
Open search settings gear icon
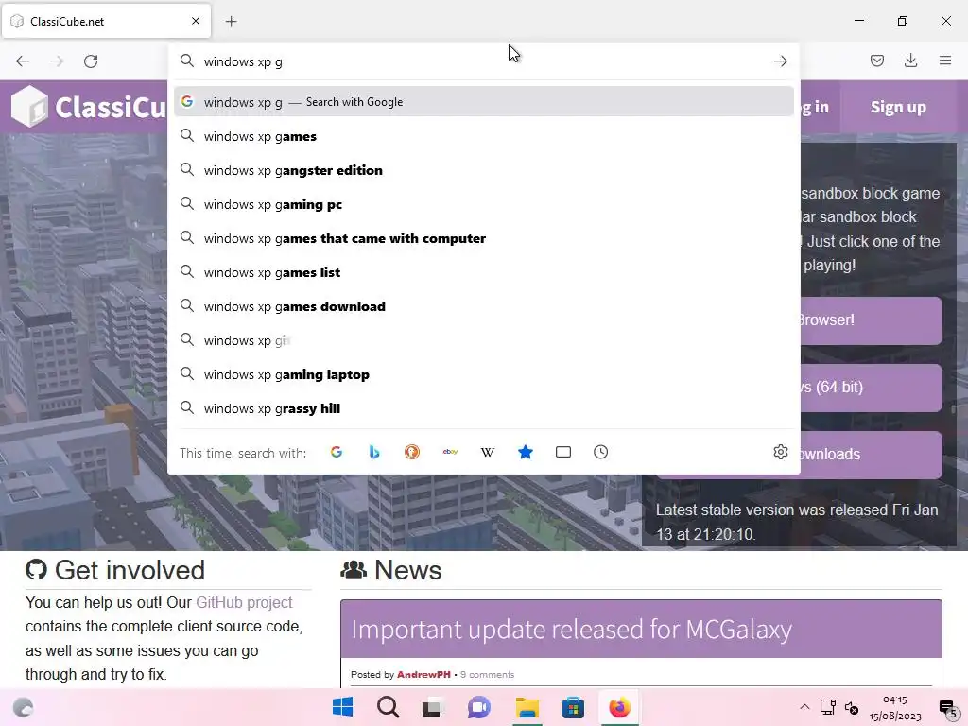click(x=780, y=452)
